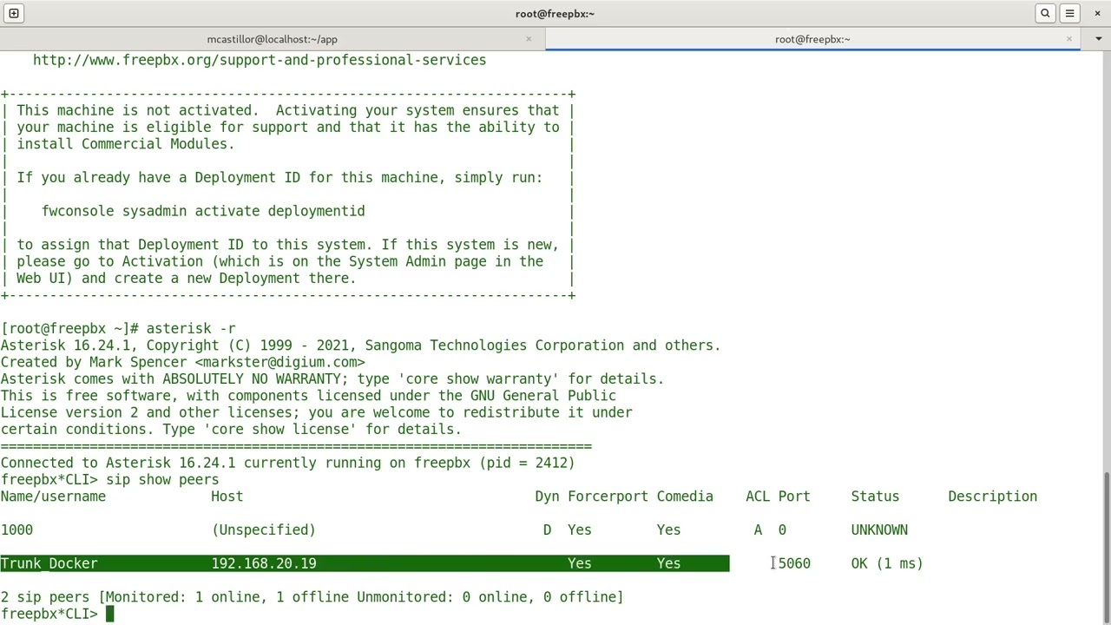Select the OK (1 ms) status

click(x=887, y=563)
